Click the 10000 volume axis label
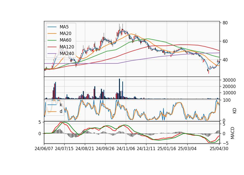The width and height of the screenshot is (244, 175). click(229, 93)
